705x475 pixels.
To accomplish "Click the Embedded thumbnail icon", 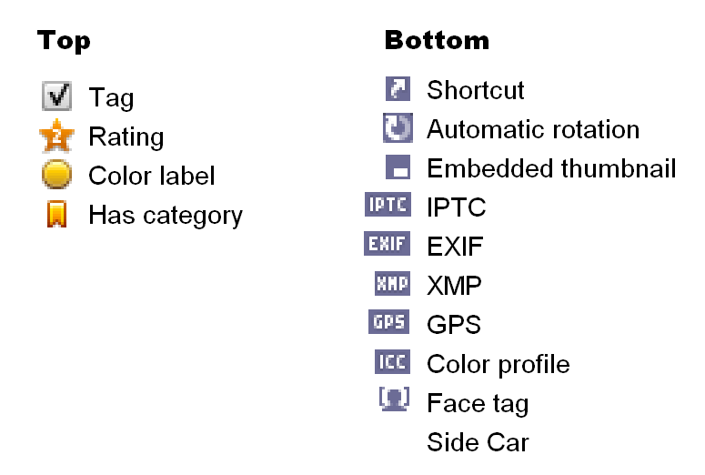I will pos(398,168).
